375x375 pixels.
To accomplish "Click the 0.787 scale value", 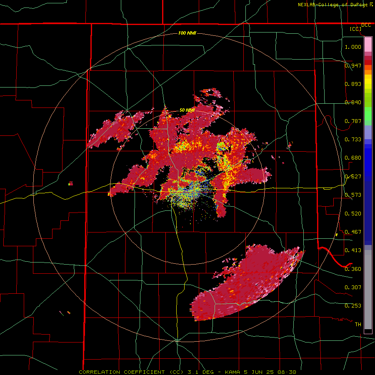I will (x=353, y=121).
